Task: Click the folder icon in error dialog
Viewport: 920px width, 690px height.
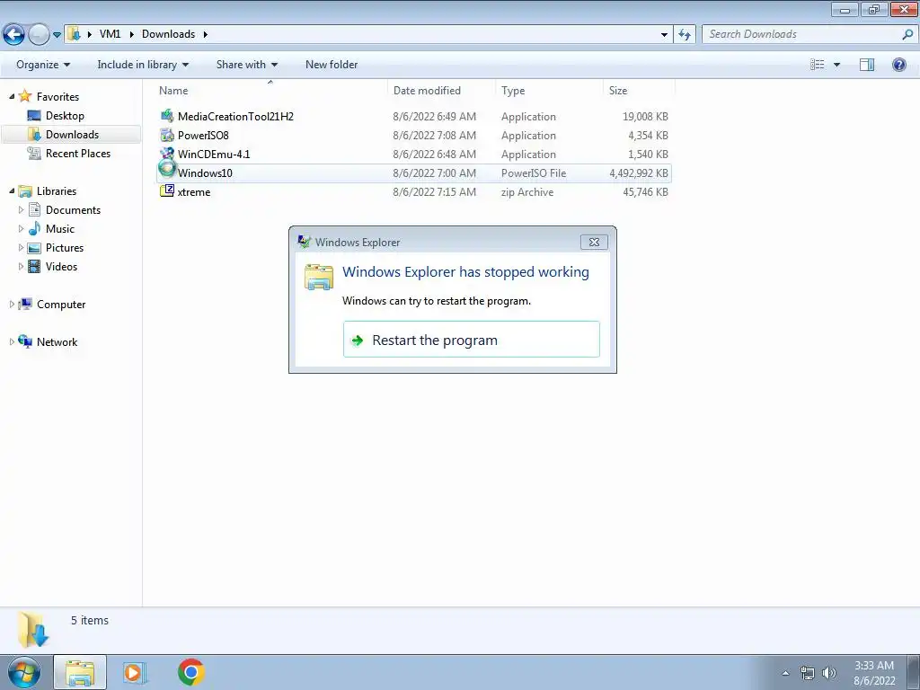Action: (319, 277)
